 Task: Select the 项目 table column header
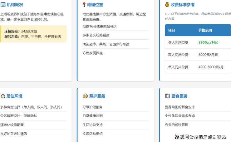[x=172, y=30]
